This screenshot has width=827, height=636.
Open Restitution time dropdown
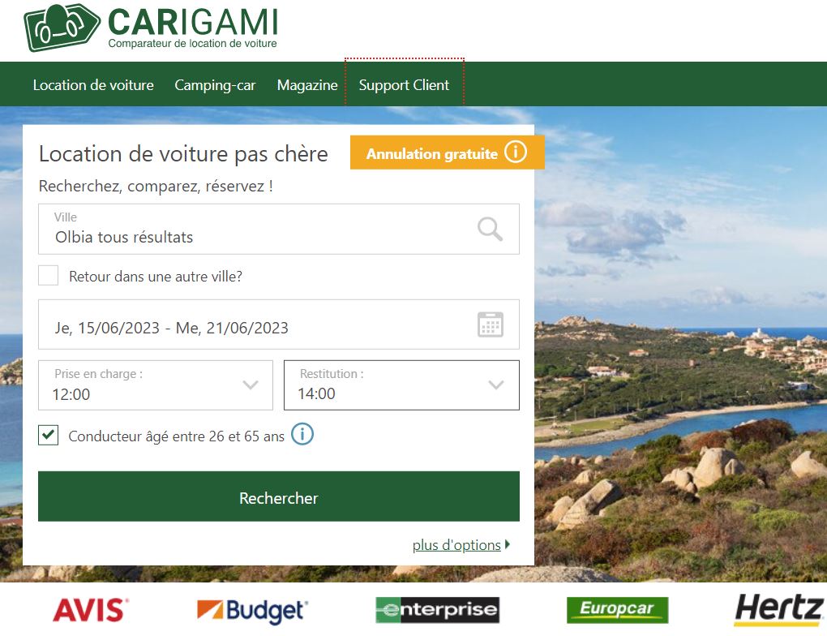click(x=401, y=385)
